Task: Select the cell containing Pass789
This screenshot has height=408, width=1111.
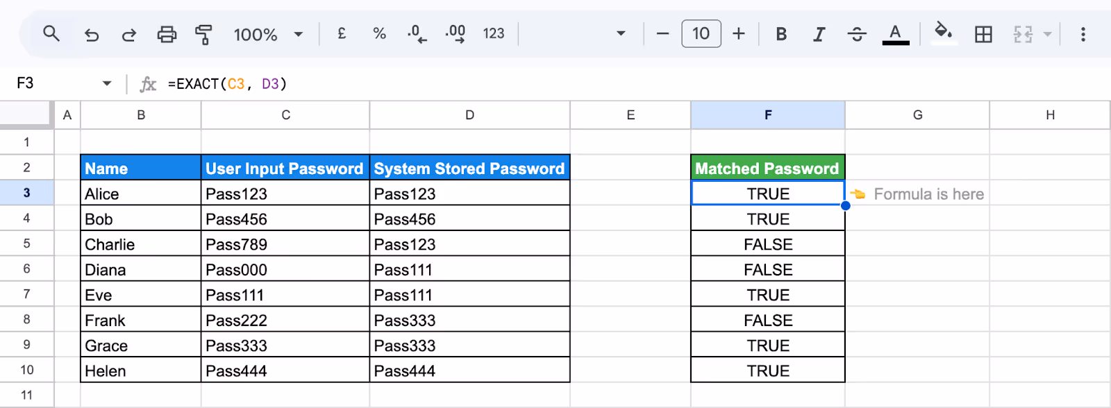Action: [x=285, y=244]
